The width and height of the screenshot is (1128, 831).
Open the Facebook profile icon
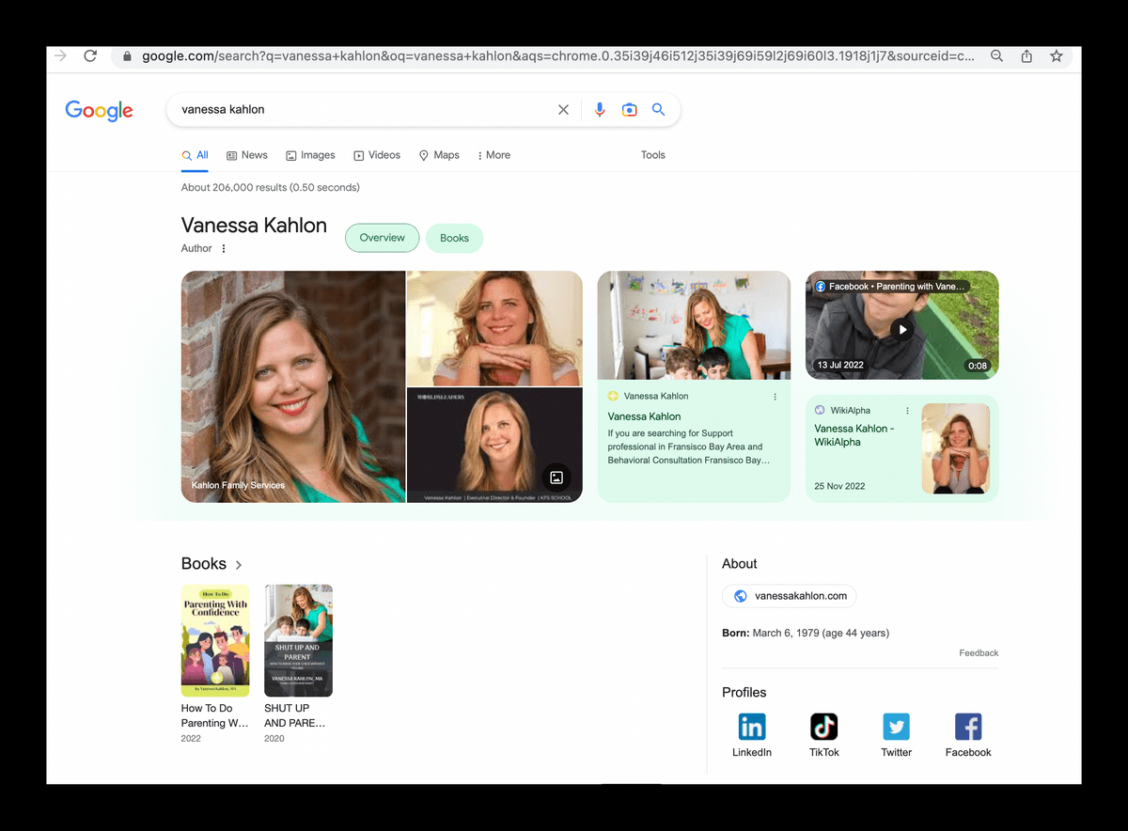click(968, 727)
